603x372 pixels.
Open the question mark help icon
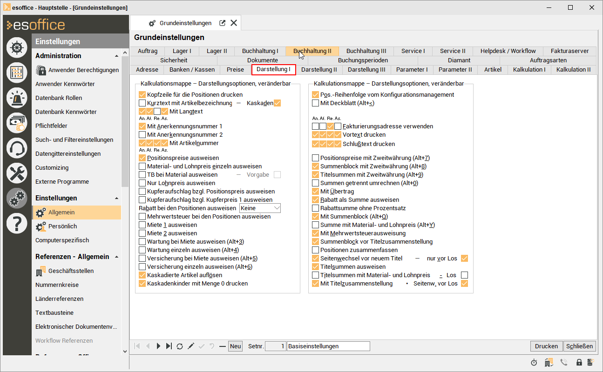(x=17, y=224)
